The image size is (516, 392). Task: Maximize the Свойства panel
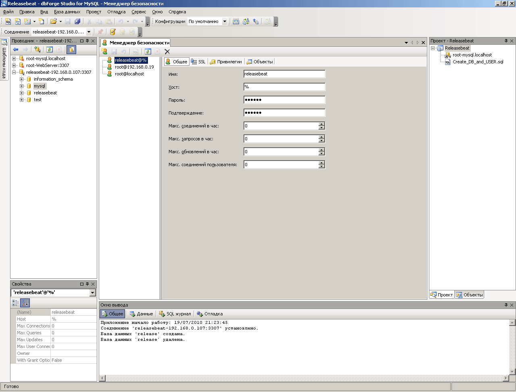82,284
